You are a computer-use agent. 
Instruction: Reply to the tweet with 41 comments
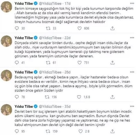click(x=17, y=63)
